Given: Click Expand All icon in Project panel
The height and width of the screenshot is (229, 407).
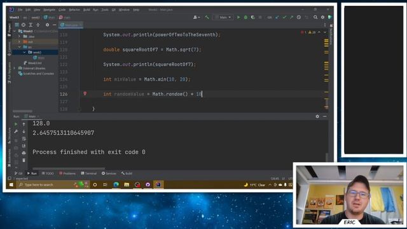Looking at the screenshot, I should [31, 25].
